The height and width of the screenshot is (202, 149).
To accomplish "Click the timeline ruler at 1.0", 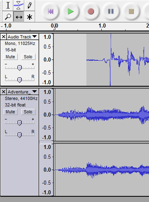I will [x=102, y=26].
